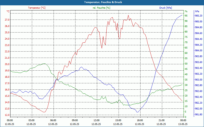Click the 985,00 pressure axis value
Image resolution: width=204 pixels, height=127 pixels.
pos(199,22)
